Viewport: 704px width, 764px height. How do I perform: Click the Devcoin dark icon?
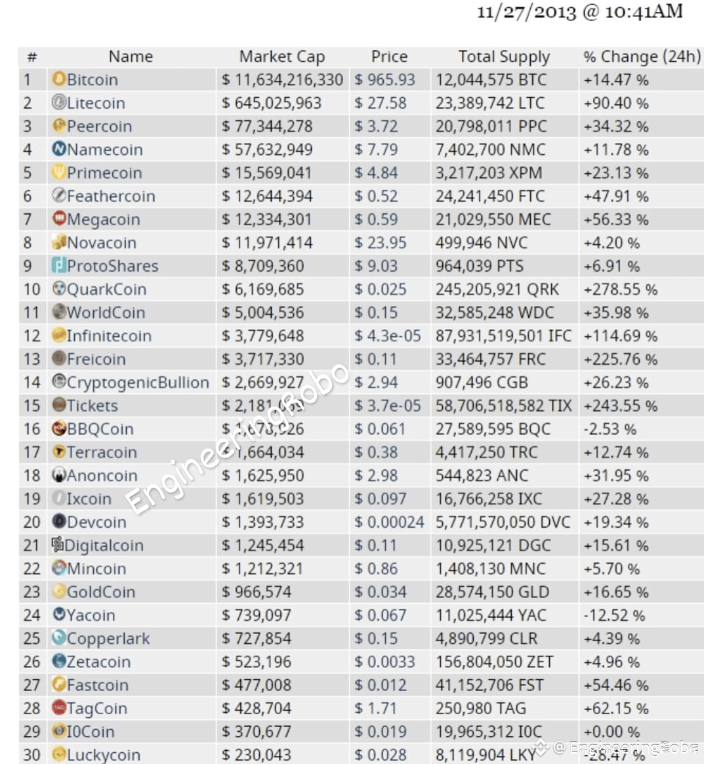click(59, 521)
